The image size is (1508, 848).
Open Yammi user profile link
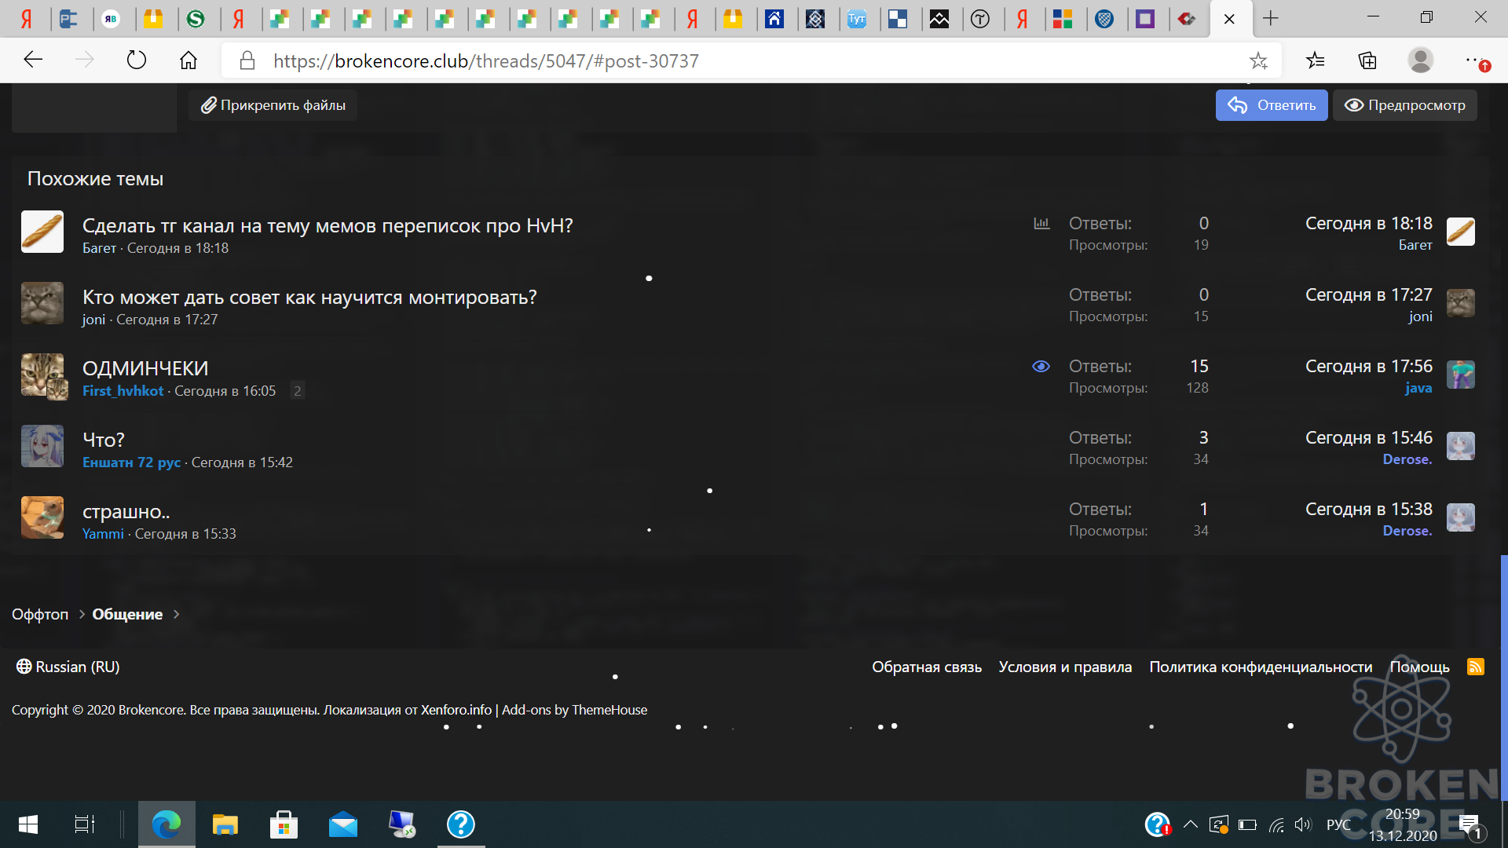pos(103,533)
